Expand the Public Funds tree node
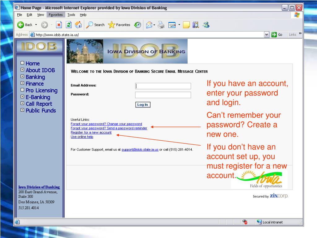 coord(22,110)
